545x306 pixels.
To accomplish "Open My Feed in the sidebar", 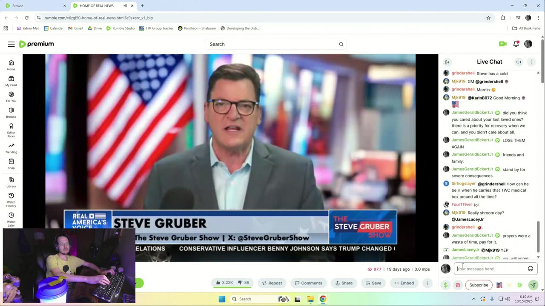I will point(11,81).
